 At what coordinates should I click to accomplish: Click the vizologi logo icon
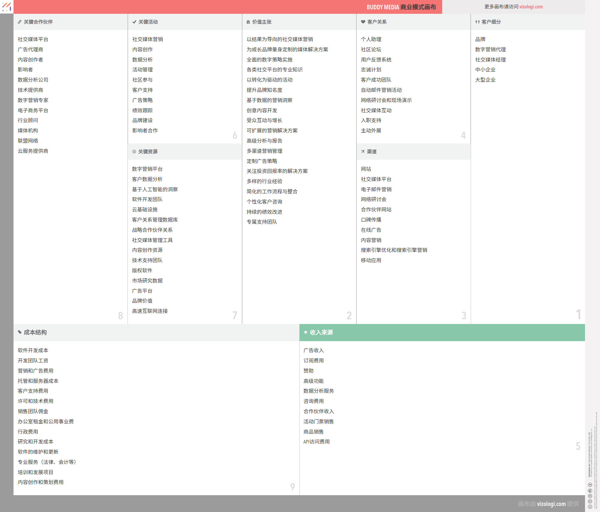(7, 7)
